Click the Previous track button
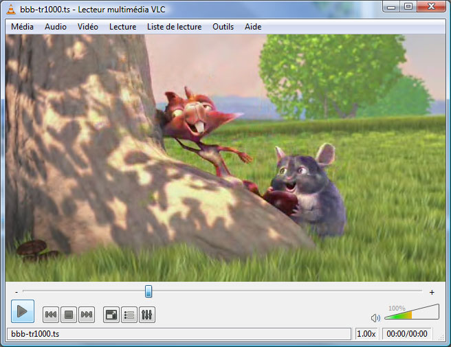 (x=50, y=315)
